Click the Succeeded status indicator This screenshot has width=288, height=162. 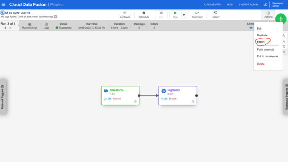(64, 28)
